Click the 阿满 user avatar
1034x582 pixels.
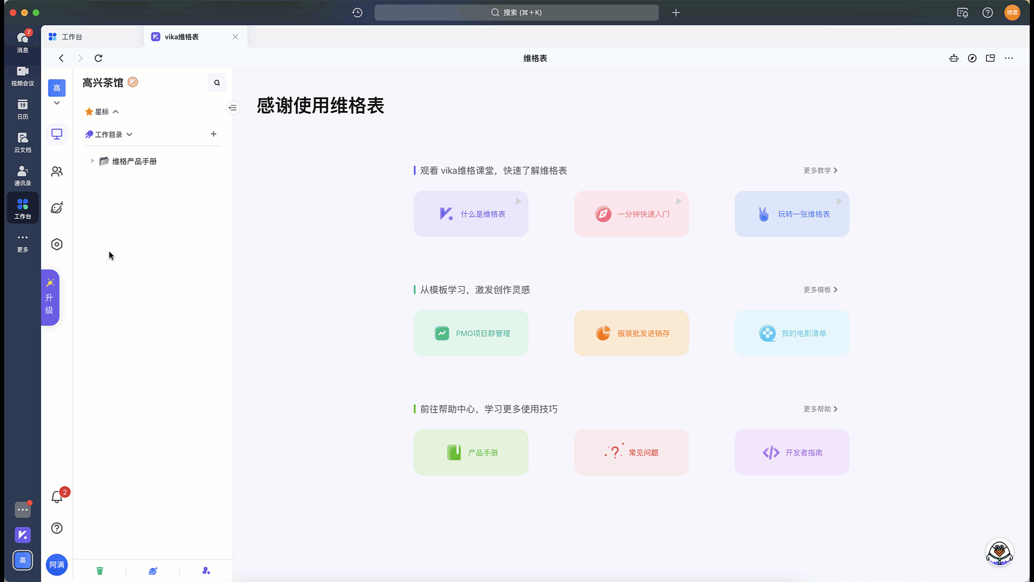pyautogui.click(x=57, y=565)
